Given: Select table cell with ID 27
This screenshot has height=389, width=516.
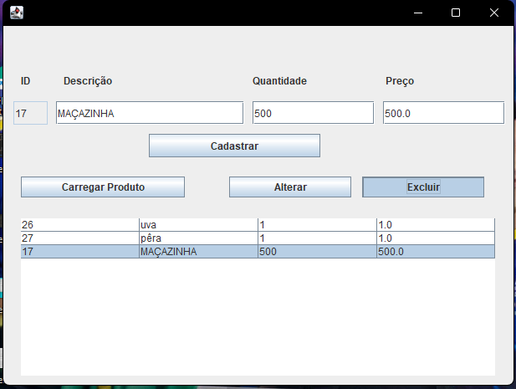Looking at the screenshot, I should pyautogui.click(x=80, y=238).
